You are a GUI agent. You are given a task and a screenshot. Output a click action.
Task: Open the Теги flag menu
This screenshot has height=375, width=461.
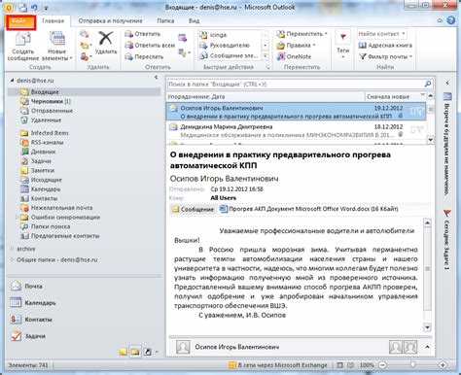(x=342, y=46)
